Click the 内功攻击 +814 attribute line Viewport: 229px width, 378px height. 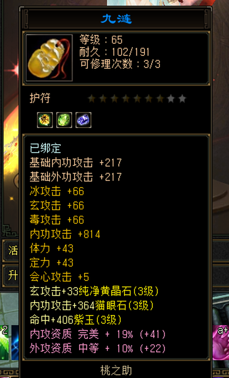65,234
